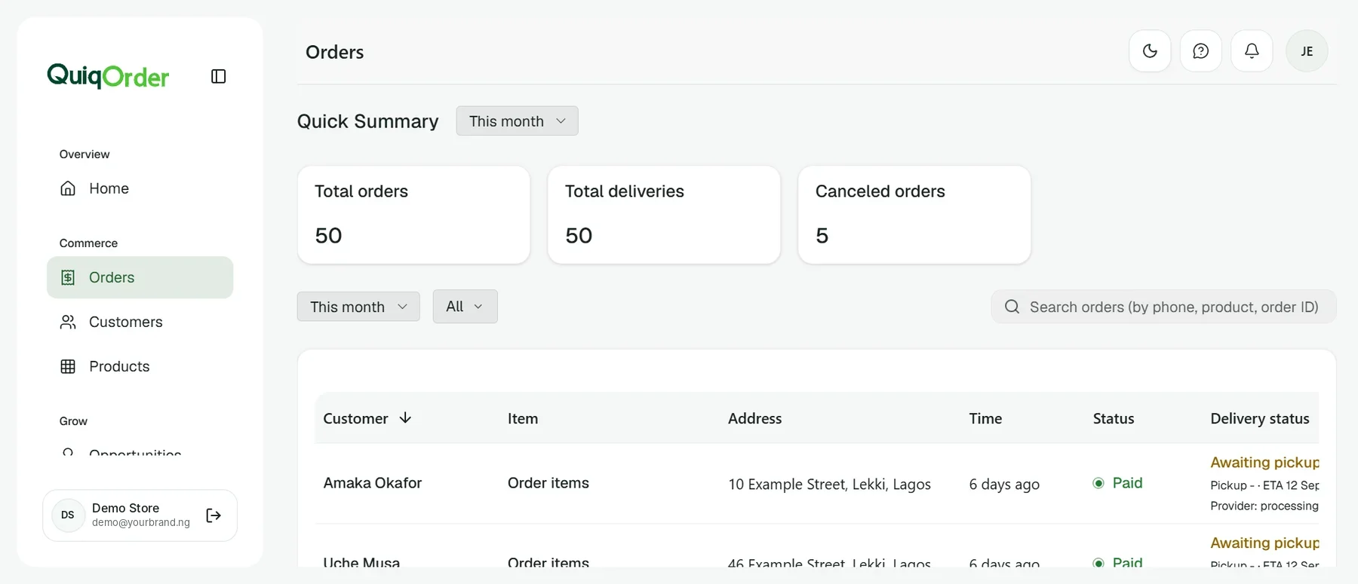Click the Customers people icon
Screen dimensions: 1358x584
68,322
